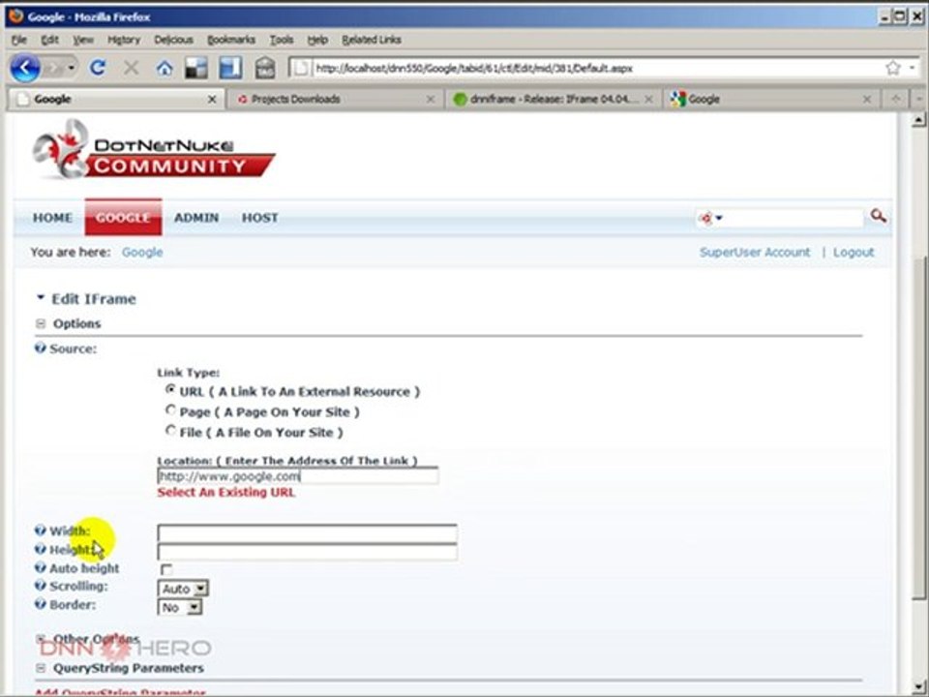Click the browser Forward arrow button
Screen dimensions: 929x697
tap(52, 68)
